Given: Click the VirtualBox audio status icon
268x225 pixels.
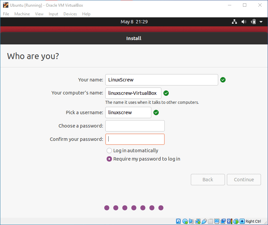Looking at the screenshot, I should click(191, 221).
